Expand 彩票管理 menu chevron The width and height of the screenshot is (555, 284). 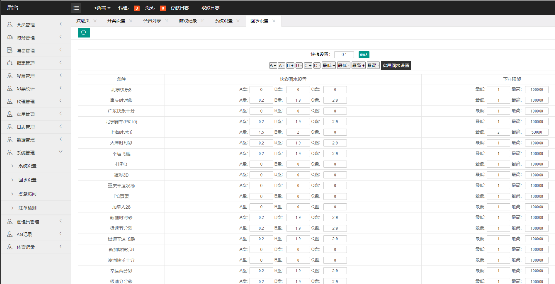[x=61, y=75]
